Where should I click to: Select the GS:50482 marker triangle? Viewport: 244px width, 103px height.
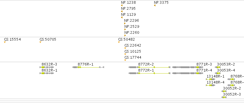119,42
